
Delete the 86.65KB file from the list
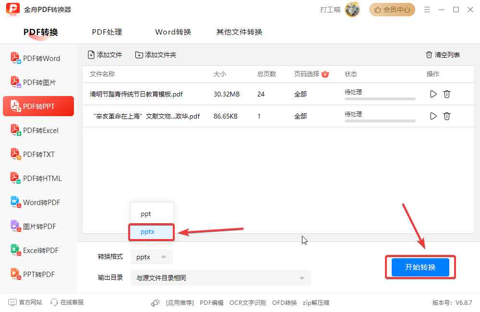coord(446,116)
